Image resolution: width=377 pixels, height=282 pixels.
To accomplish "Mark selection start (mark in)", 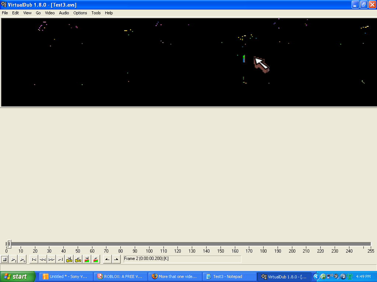I will point(108,259).
